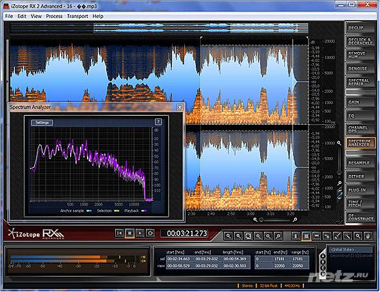This screenshot has width=380, height=292.
Task: Open the Time / Pitch module
Action: pyautogui.click(x=360, y=203)
